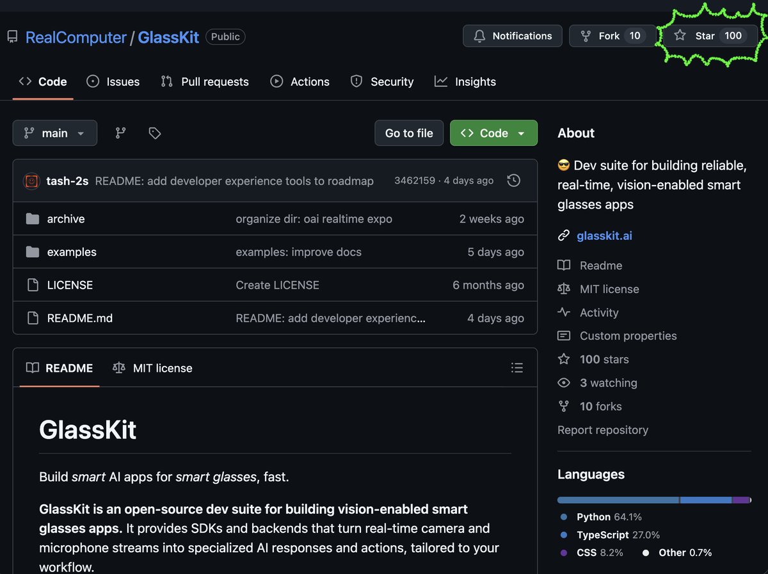Select the README tab in file viewer
The width and height of the screenshot is (768, 574).
click(60, 368)
